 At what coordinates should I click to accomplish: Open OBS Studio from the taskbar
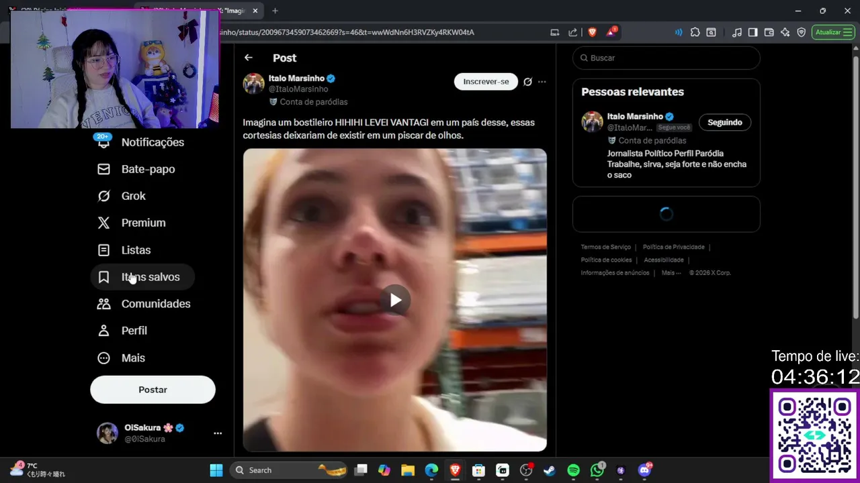(x=526, y=470)
